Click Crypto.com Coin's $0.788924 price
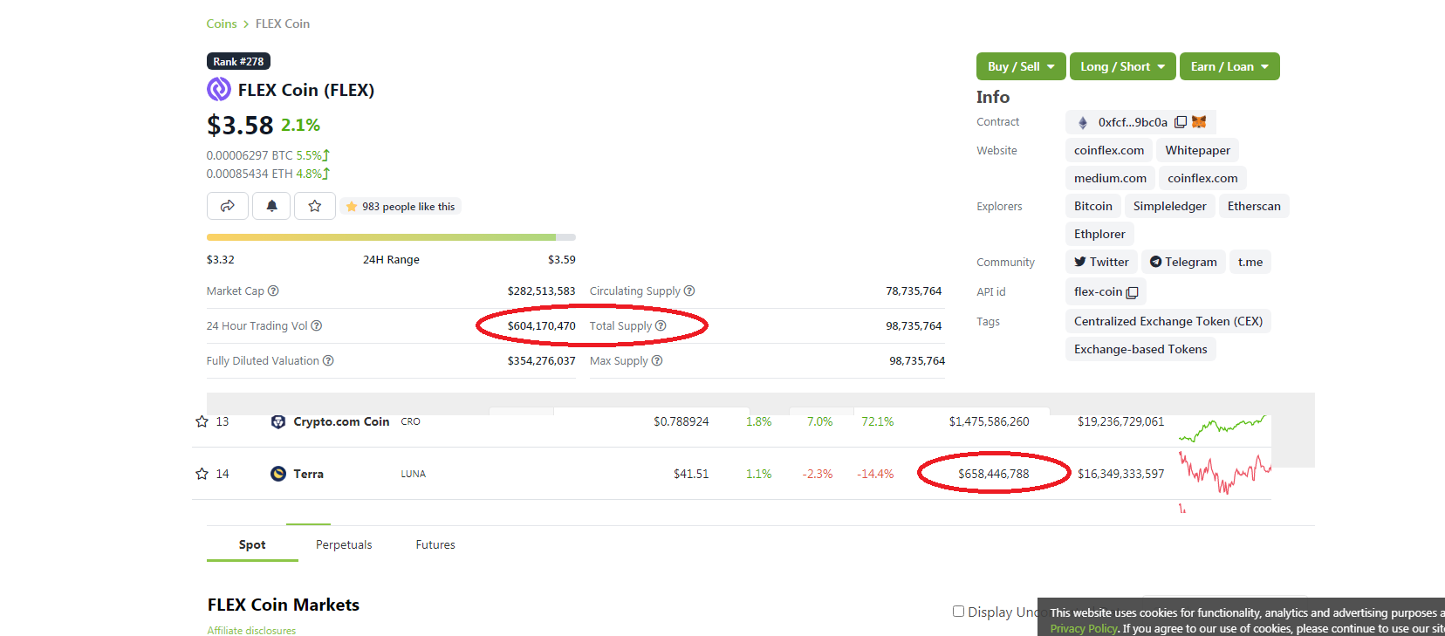The image size is (1445, 636). 681,421
